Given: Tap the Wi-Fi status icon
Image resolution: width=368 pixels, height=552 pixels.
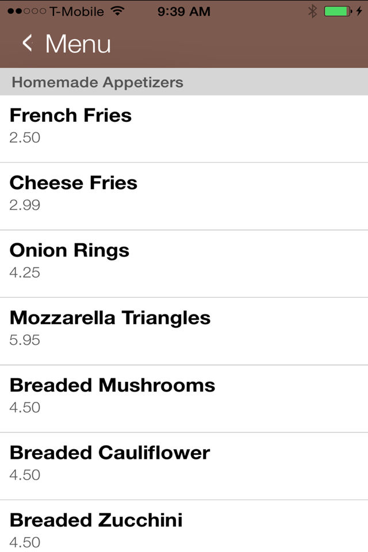Looking at the screenshot, I should coord(117,11).
